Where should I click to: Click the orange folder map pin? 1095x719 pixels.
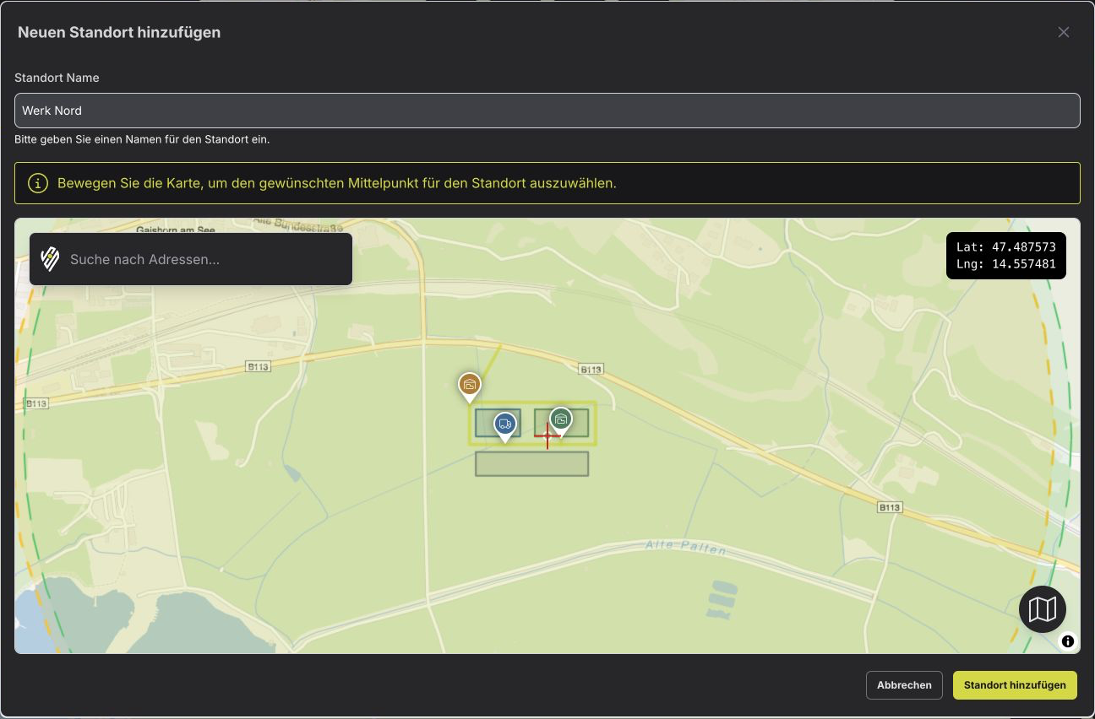click(x=470, y=387)
